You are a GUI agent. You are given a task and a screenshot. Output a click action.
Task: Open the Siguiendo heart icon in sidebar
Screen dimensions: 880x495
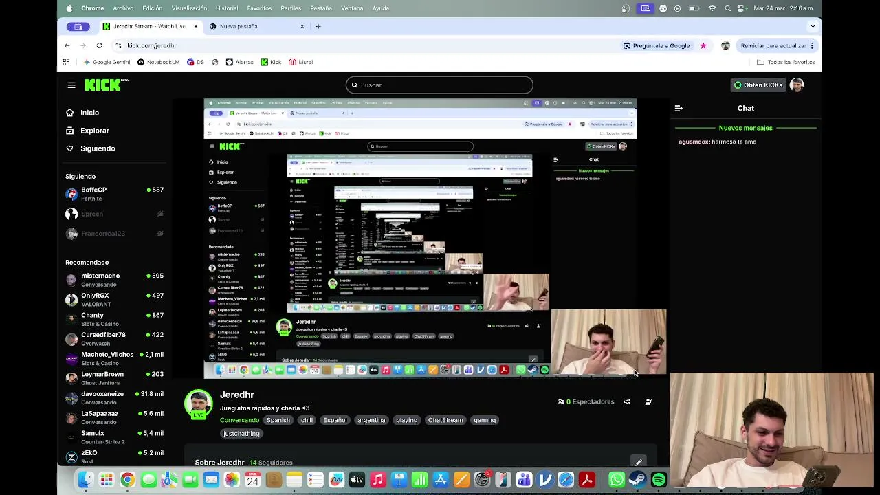pos(69,148)
